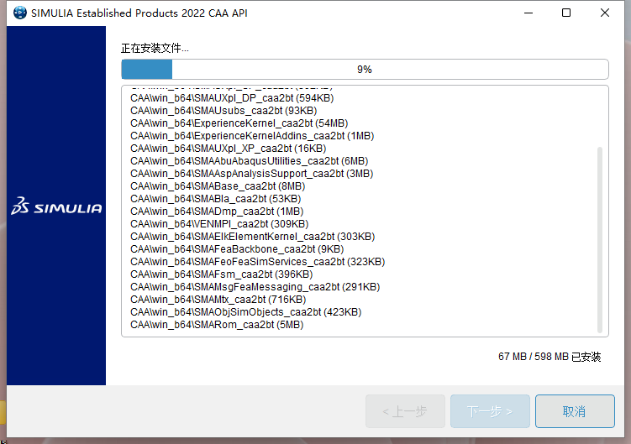
Task: Click the log list vertical scrollbar
Action: pos(600,240)
